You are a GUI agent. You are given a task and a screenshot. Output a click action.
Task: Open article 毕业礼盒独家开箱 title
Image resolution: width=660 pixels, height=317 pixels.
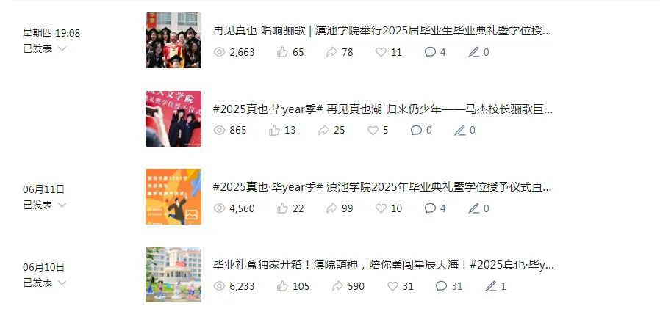(x=384, y=265)
